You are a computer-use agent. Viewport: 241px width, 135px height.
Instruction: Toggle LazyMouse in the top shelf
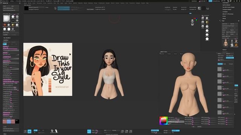[167, 7]
